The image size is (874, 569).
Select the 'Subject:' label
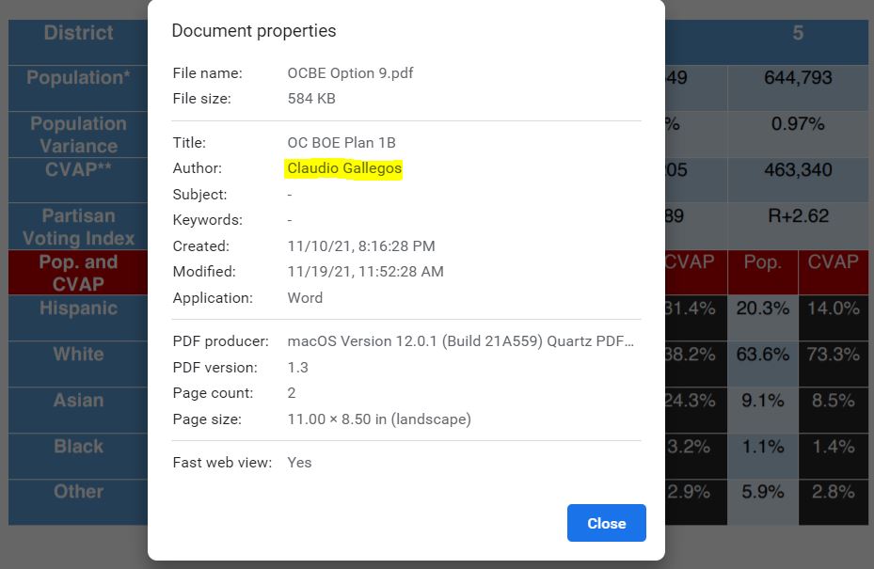[200, 195]
